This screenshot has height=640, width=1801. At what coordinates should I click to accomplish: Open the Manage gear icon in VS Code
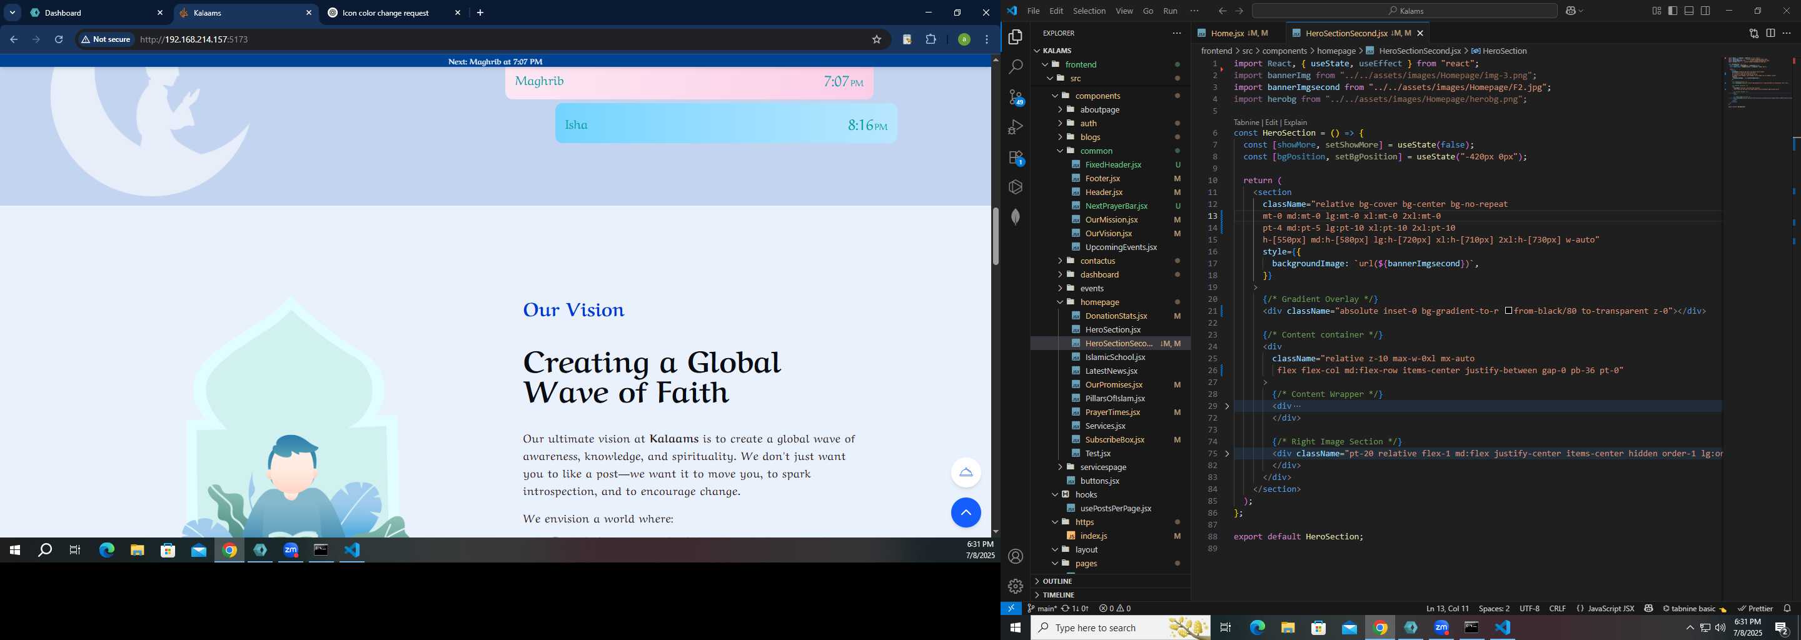[1015, 586]
